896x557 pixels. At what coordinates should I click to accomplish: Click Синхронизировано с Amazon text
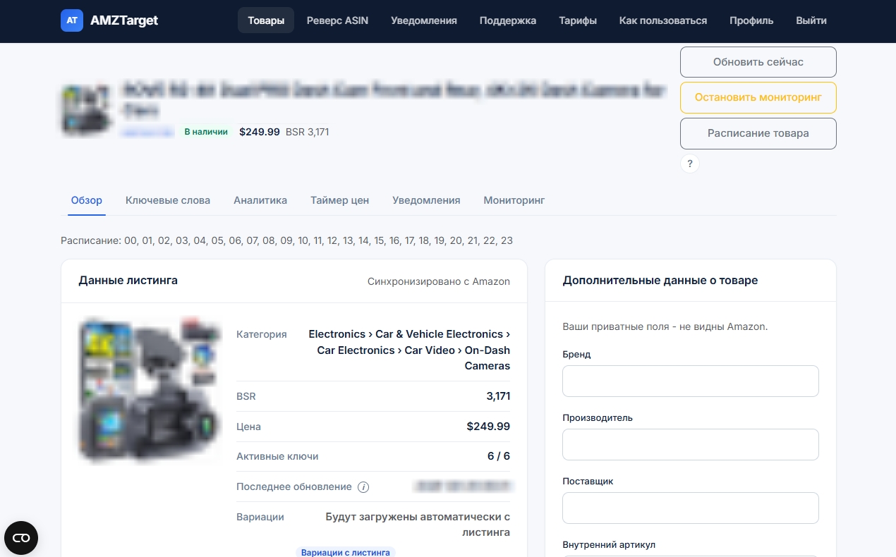pos(439,281)
